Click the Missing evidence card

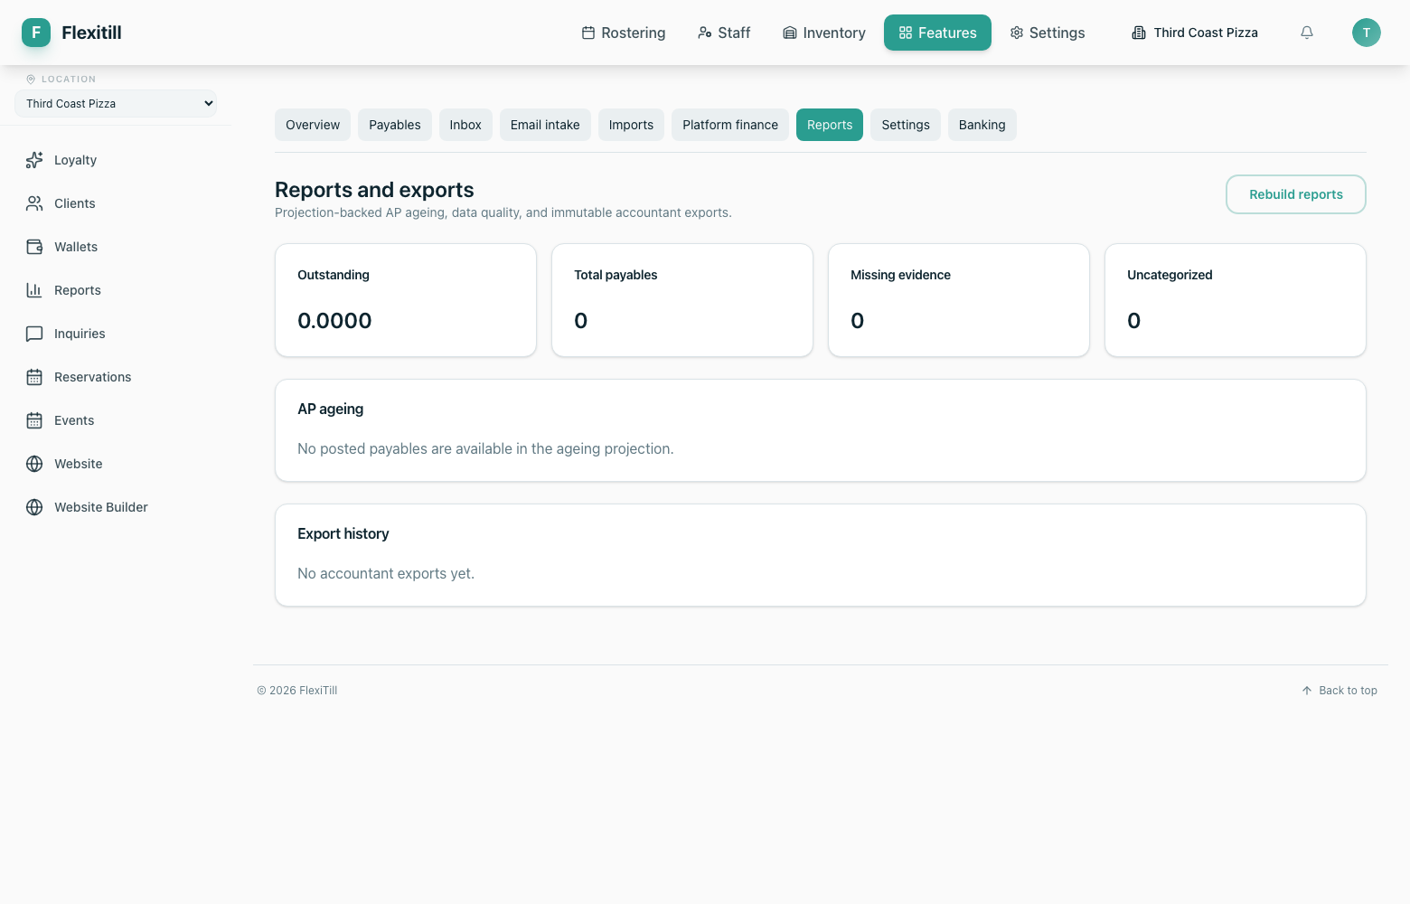coord(959,300)
